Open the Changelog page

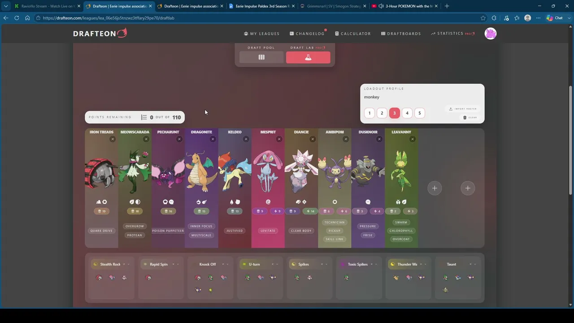[307, 34]
